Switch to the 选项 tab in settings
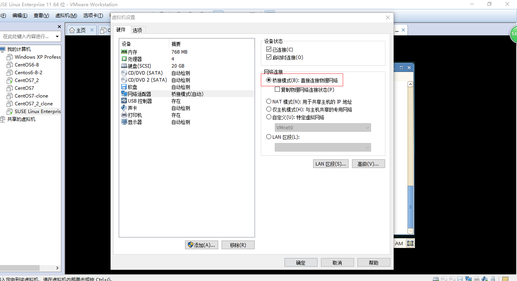The width and height of the screenshot is (517, 281). [x=137, y=30]
